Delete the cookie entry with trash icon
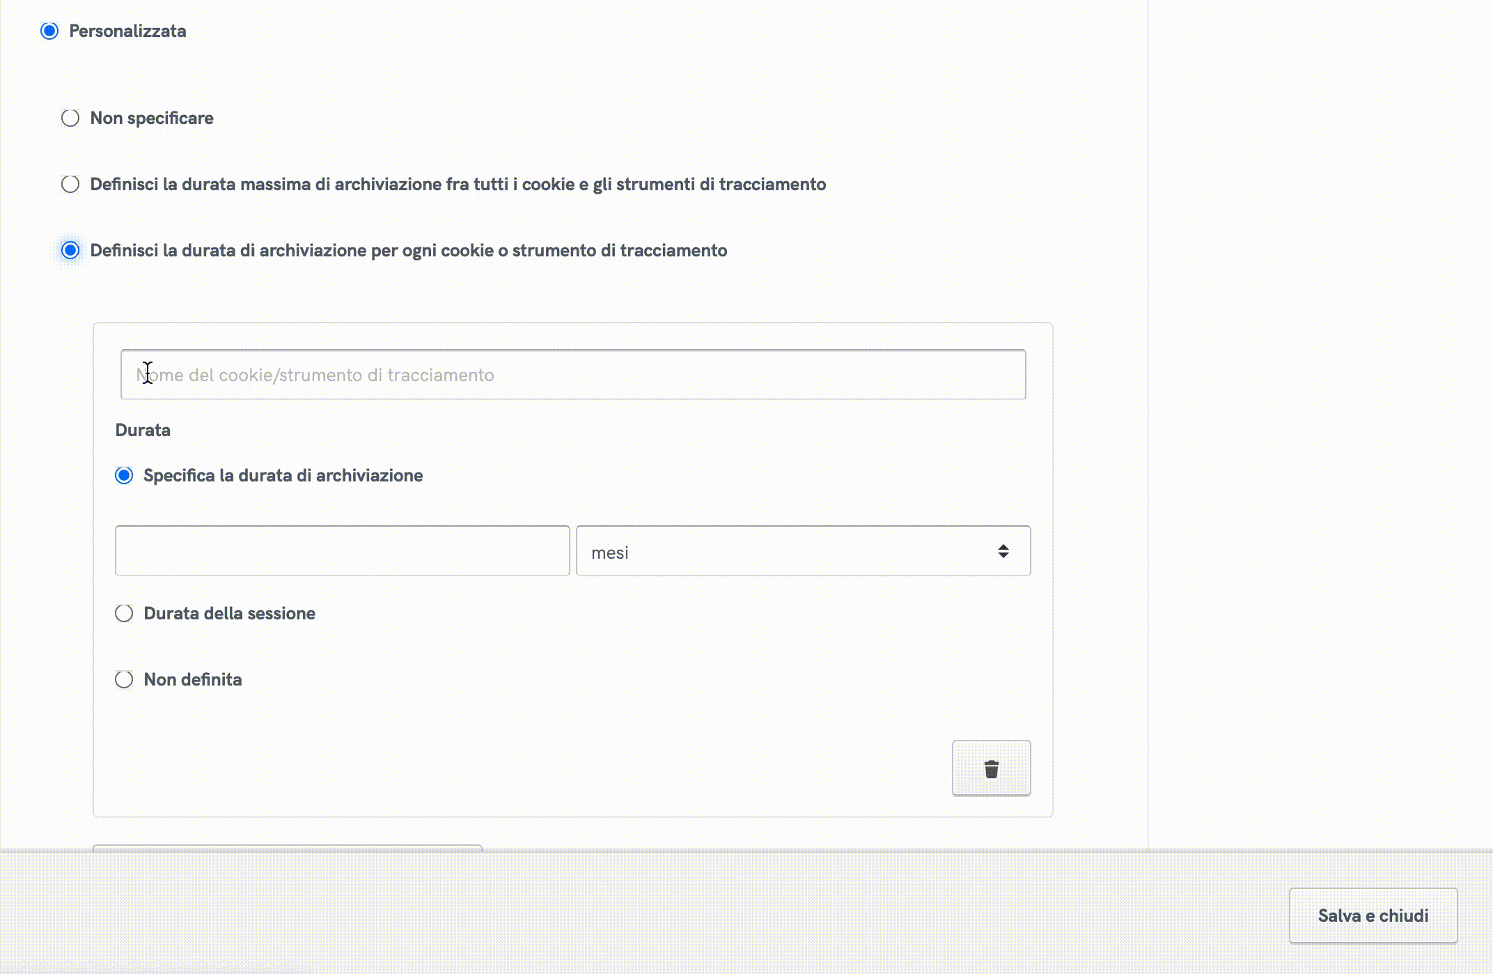Image resolution: width=1493 pixels, height=974 pixels. (991, 768)
